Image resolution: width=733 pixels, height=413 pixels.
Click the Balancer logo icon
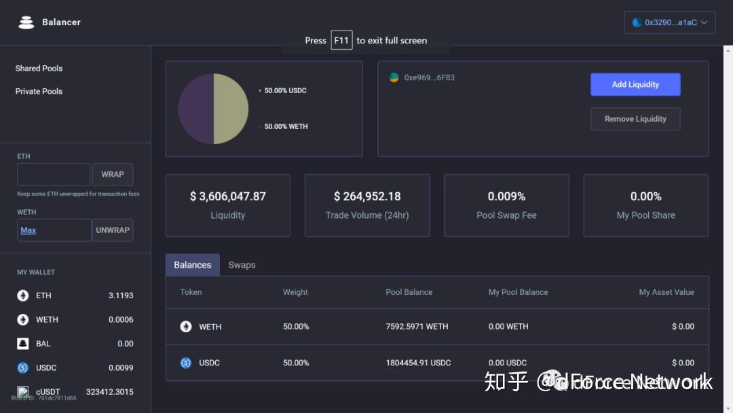point(26,22)
